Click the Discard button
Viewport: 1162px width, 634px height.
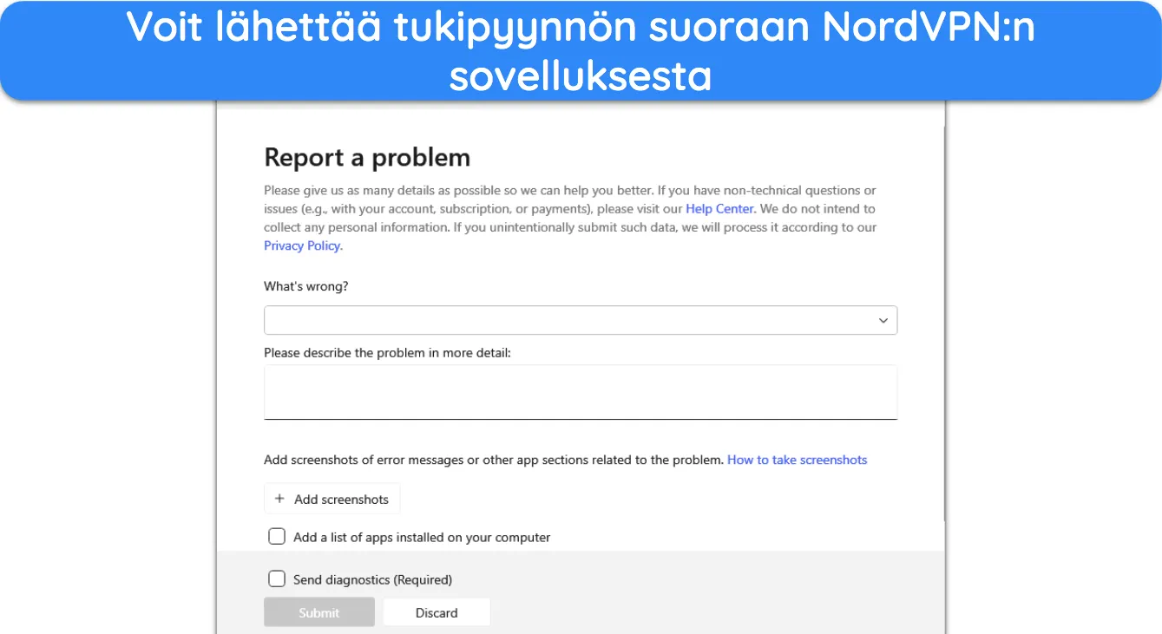click(x=437, y=612)
